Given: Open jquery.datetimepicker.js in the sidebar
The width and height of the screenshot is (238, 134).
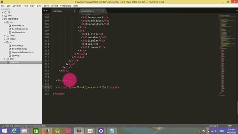Looking at the screenshot, I should point(23,52).
